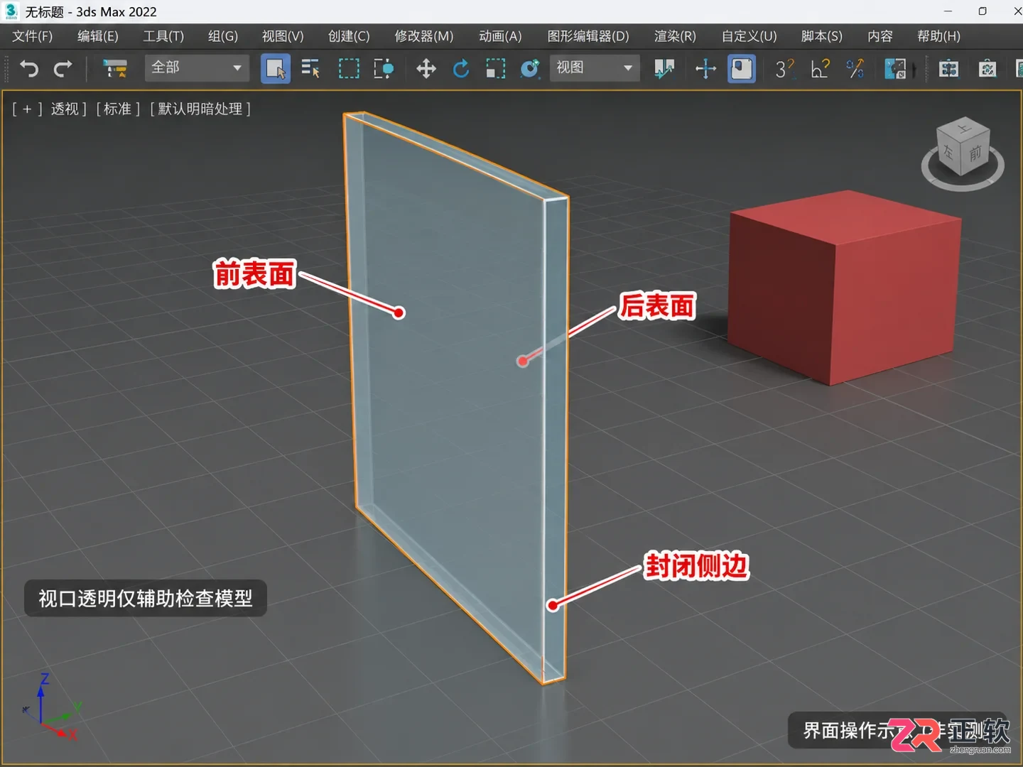This screenshot has width=1023, height=767.
Task: Click the 3ds Max logo in title bar
Action: pos(11,11)
